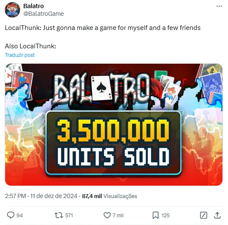This screenshot has height=225, width=228.
Task: Click the 87,4 mil Visualizações counter
Action: click(109, 196)
